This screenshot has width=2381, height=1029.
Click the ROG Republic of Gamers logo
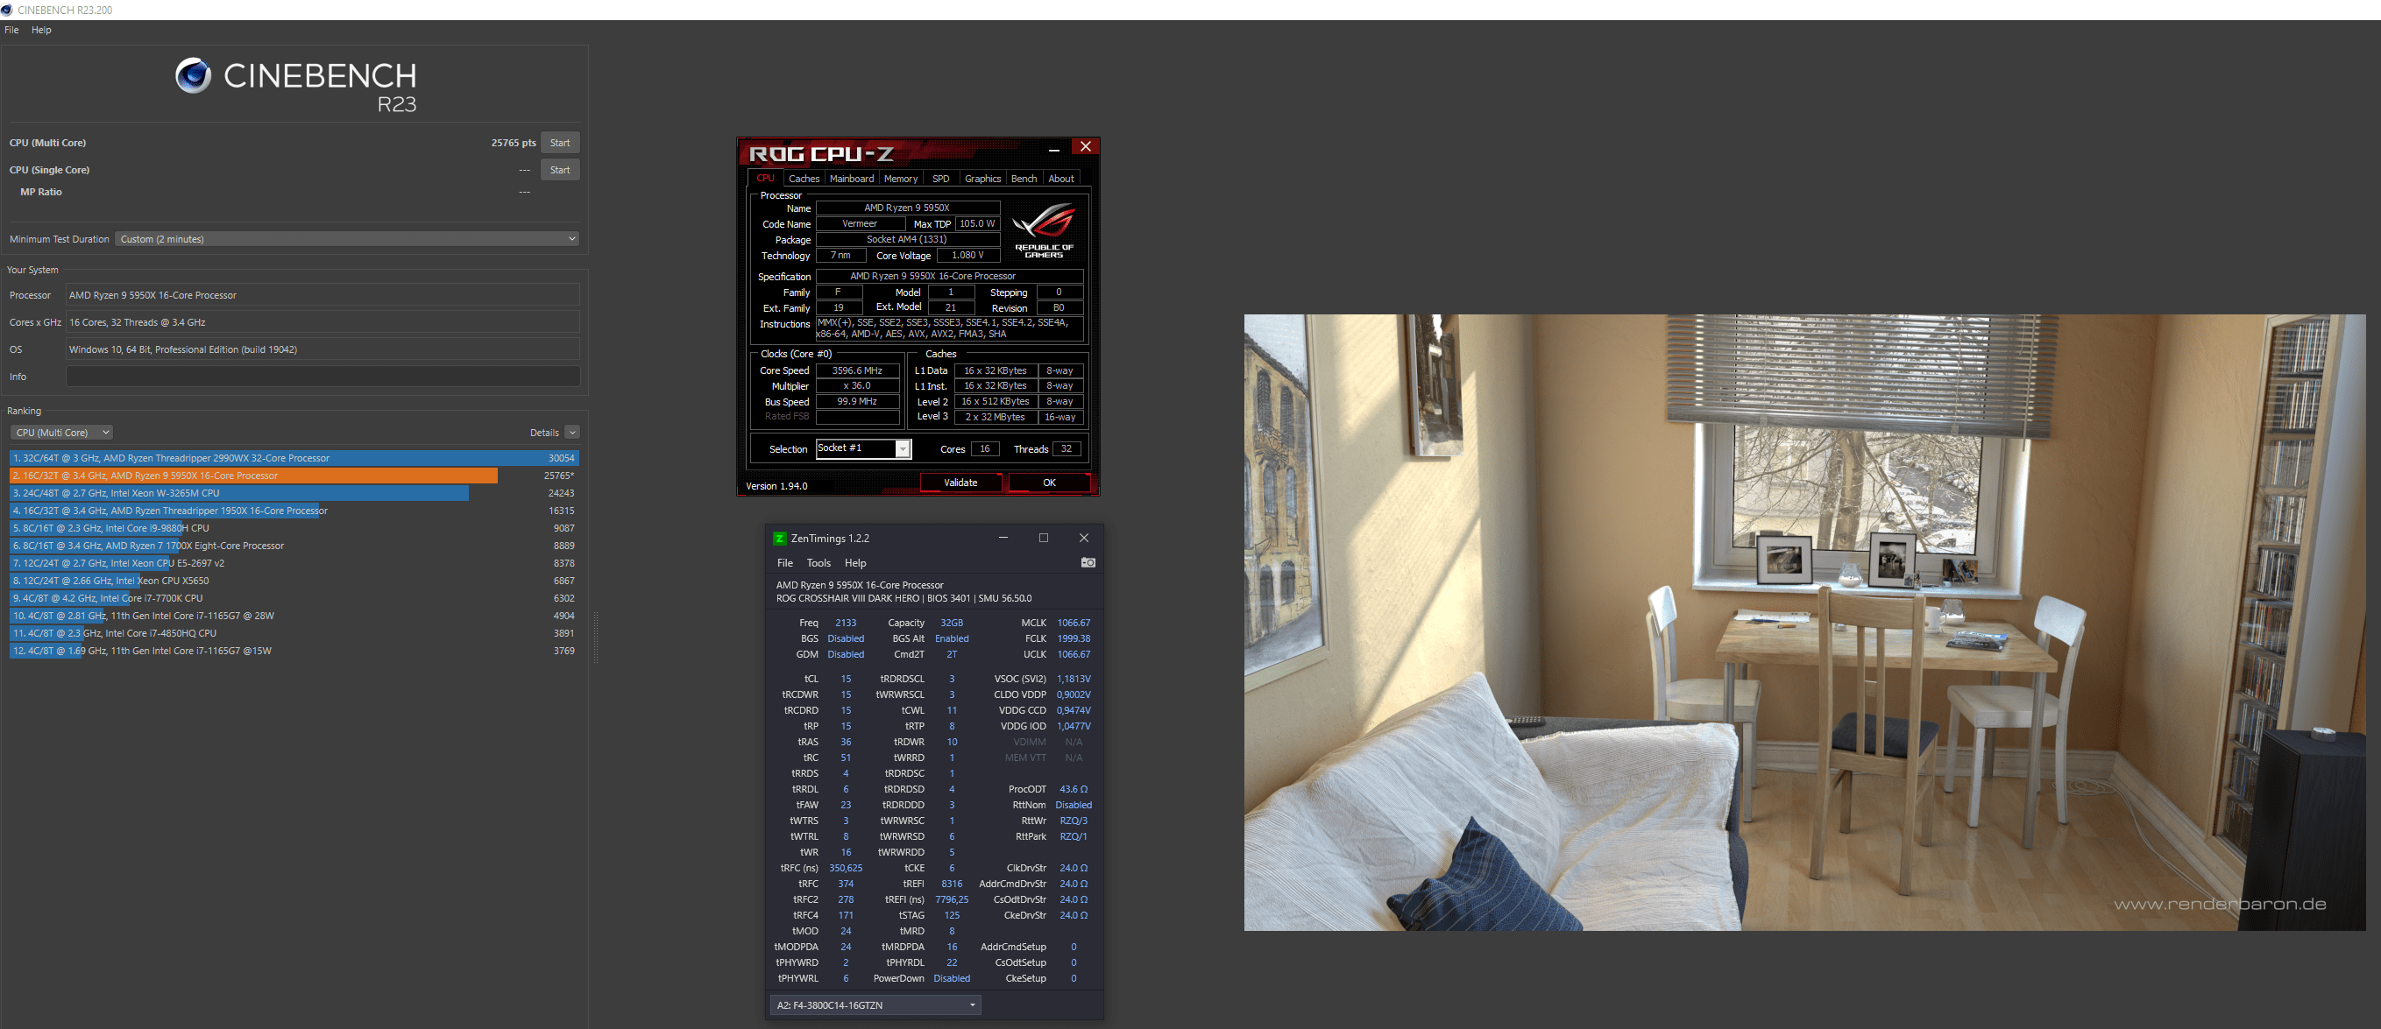pos(1044,231)
